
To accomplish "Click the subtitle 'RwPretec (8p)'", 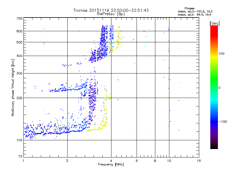I will point(111,14).
